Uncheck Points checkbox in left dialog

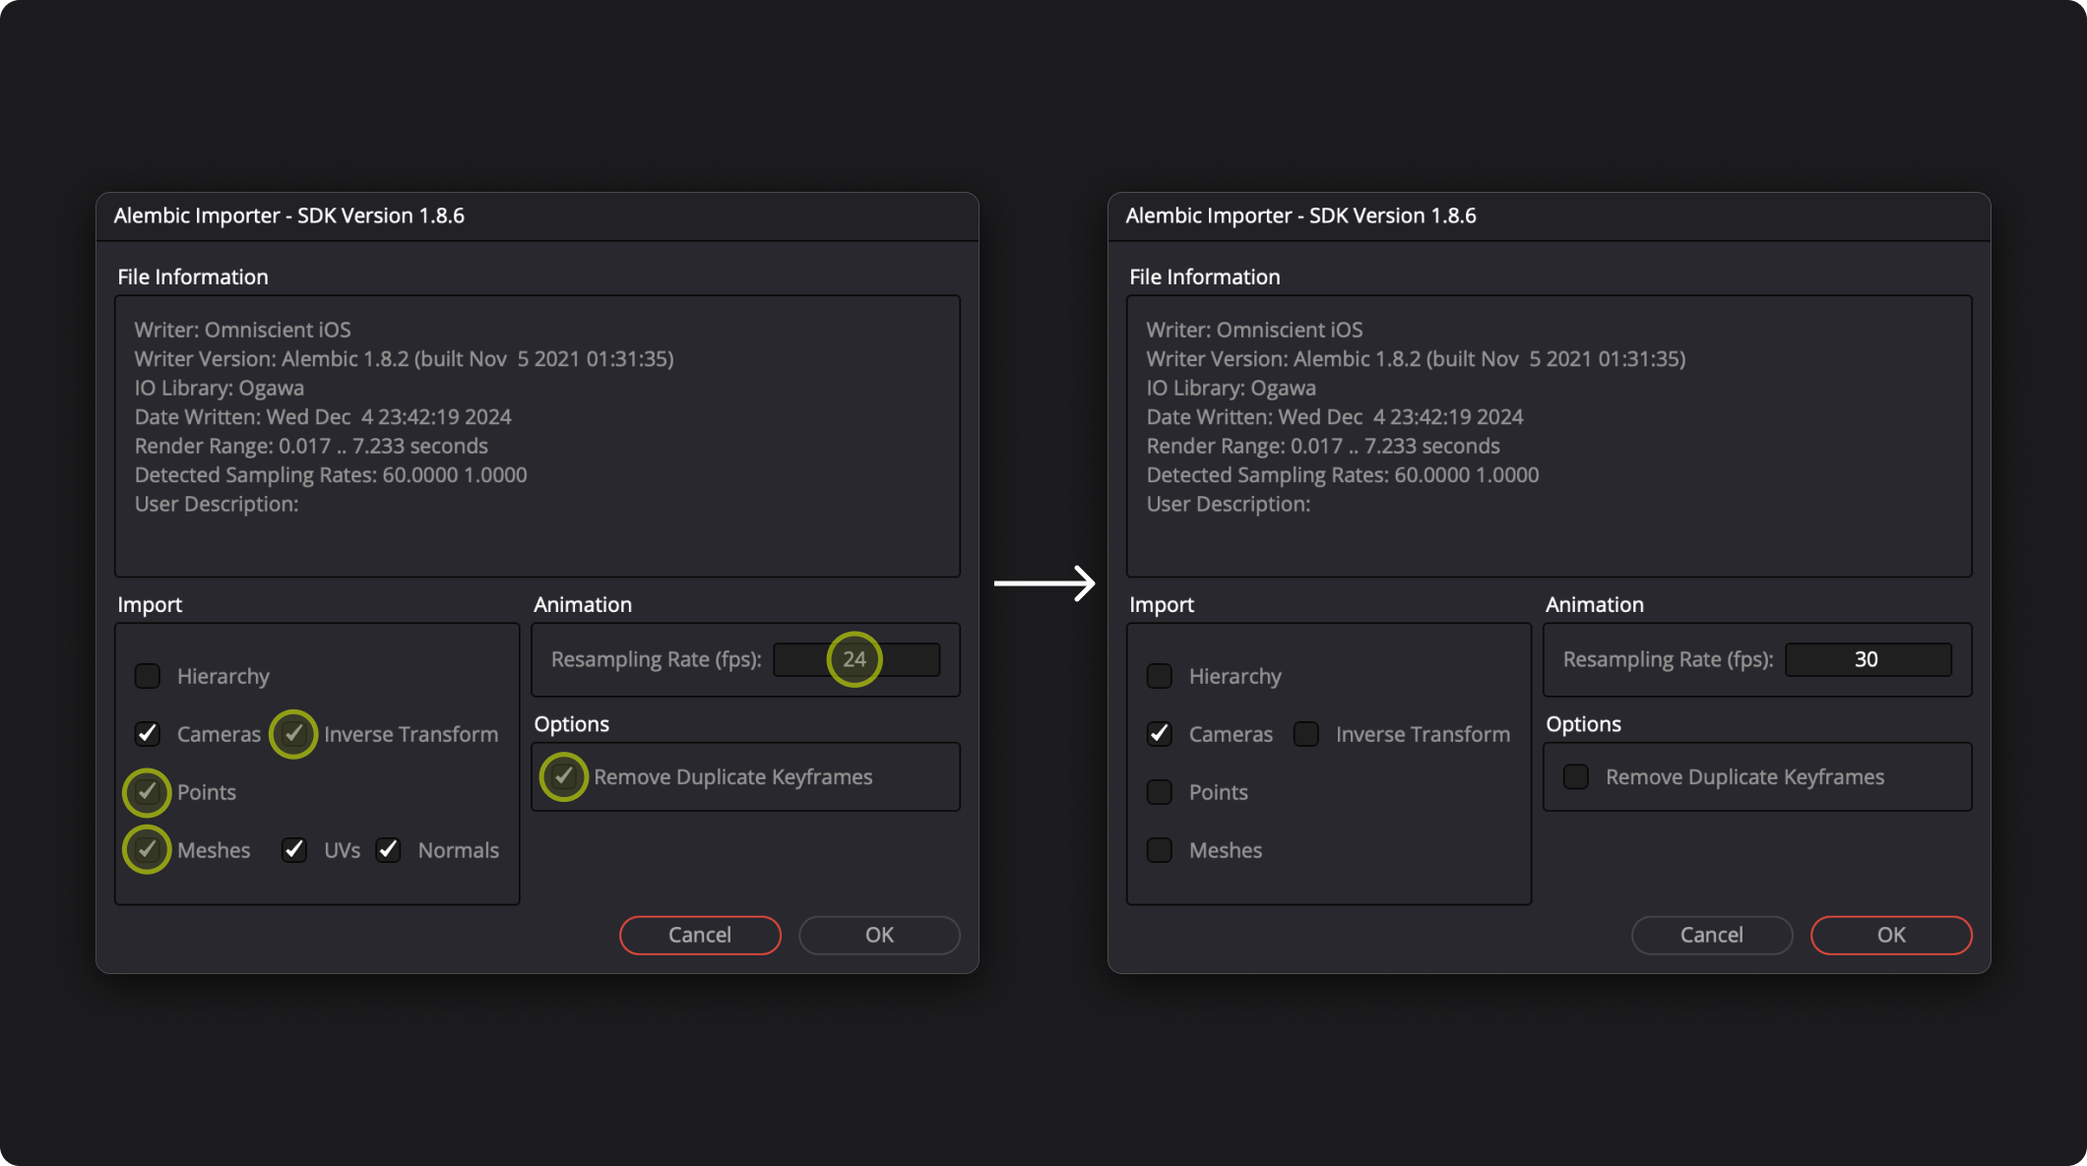point(147,792)
